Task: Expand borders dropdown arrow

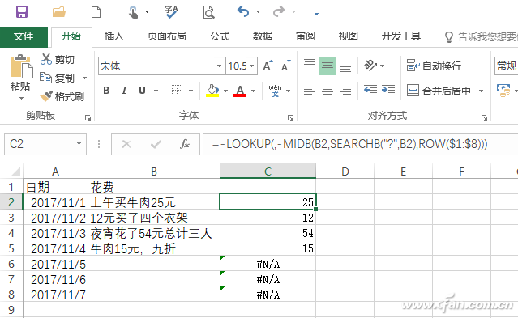Action: pyautogui.click(x=191, y=91)
